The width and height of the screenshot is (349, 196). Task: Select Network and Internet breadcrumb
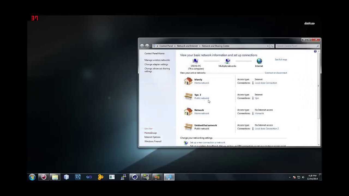pyautogui.click(x=187, y=46)
